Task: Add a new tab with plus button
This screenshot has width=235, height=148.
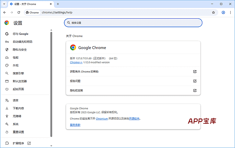Action: [x=58, y=4]
